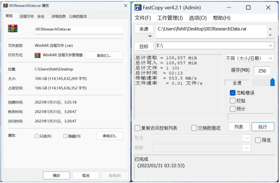Close the 003ResearchData.rar properties dialog
Image resolution: width=280 pixels, height=183 pixels.
pyautogui.click(x=126, y=6)
